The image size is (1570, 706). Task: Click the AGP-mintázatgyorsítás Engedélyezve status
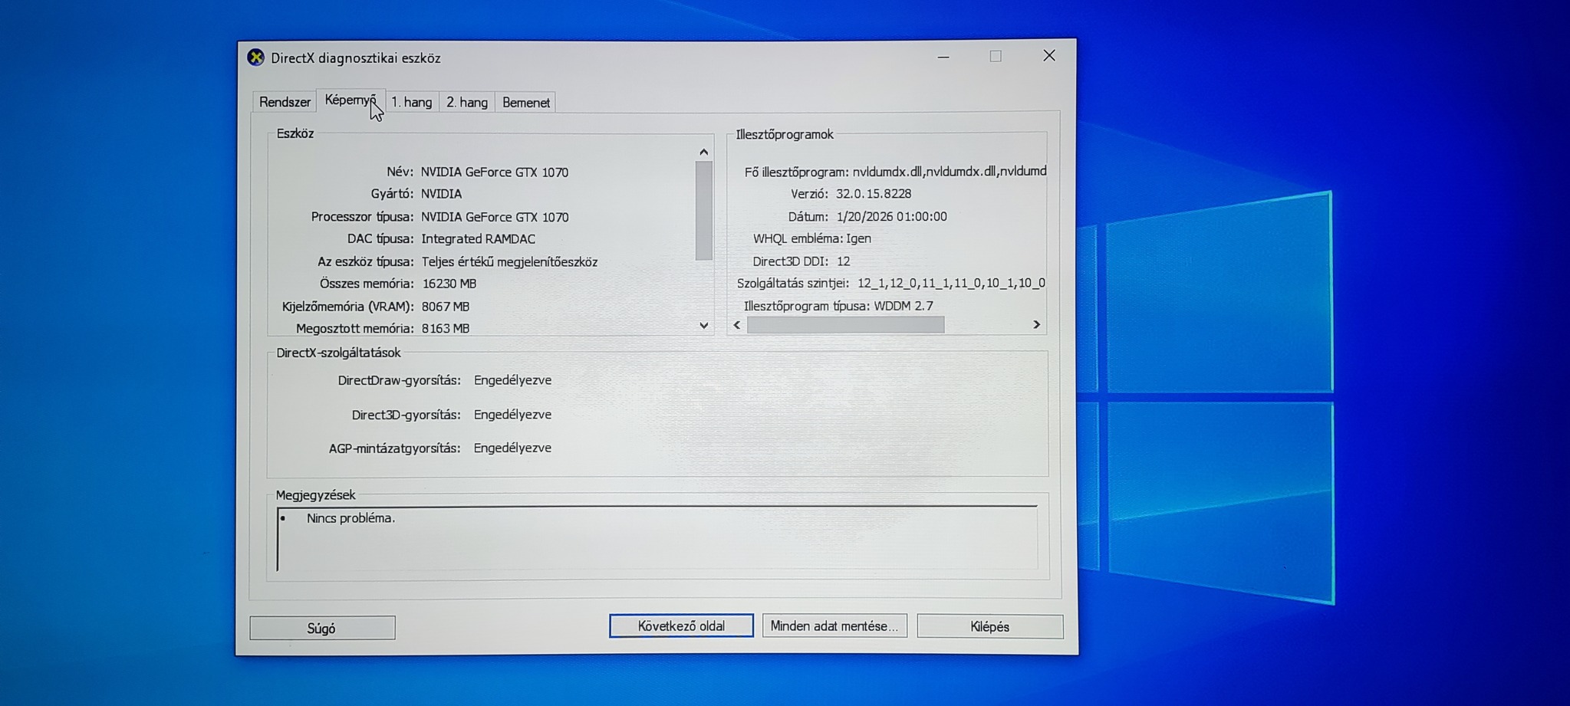coord(512,448)
